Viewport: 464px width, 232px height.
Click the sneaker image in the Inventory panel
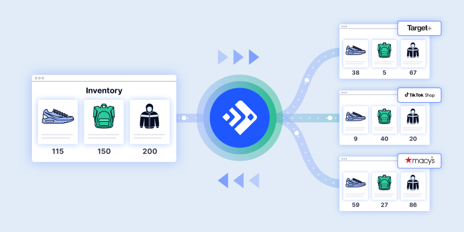(x=58, y=116)
